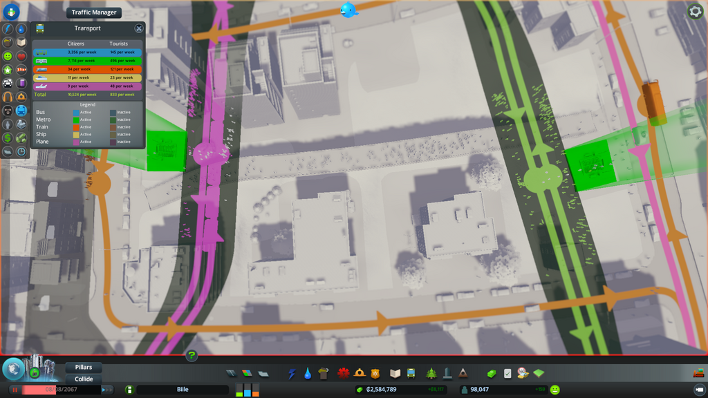Open the Traffic Manager menu
Viewport: 708px width, 398px height.
[x=94, y=12]
